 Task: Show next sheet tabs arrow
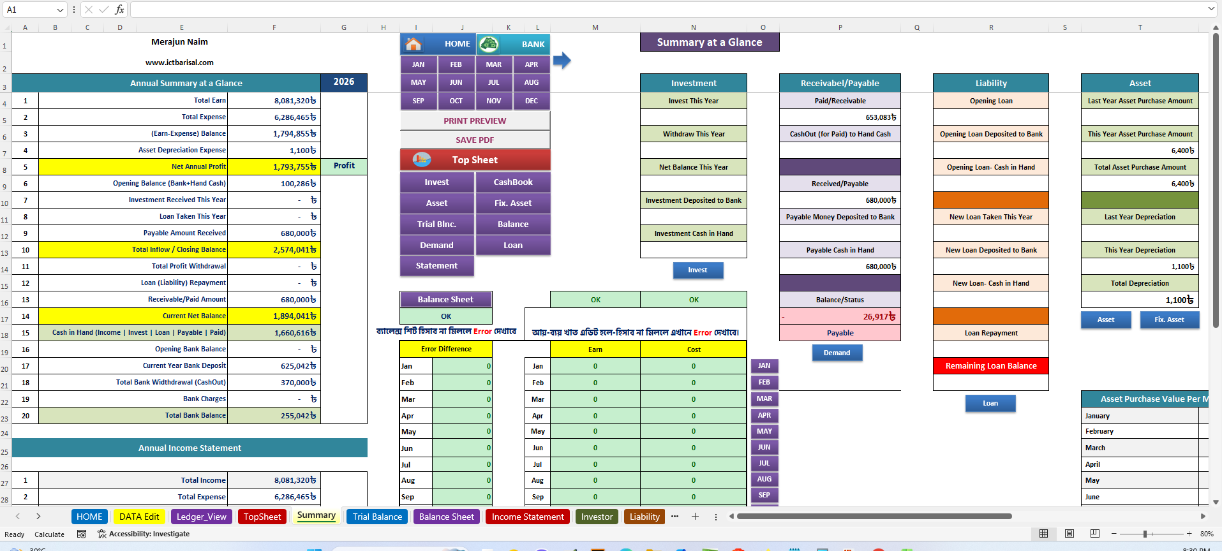pos(38,517)
